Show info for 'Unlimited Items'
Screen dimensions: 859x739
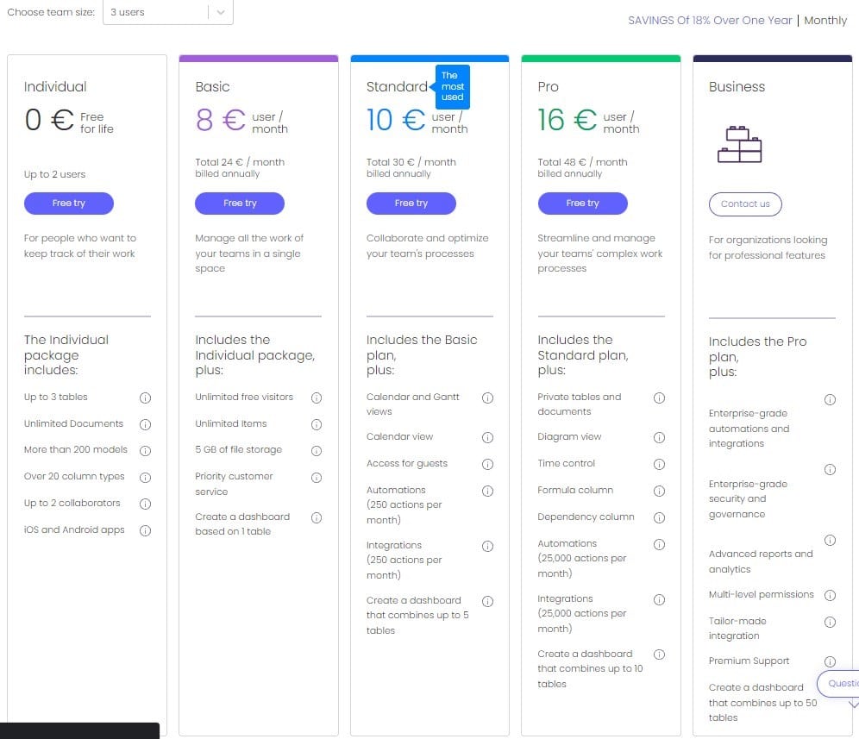tap(317, 424)
